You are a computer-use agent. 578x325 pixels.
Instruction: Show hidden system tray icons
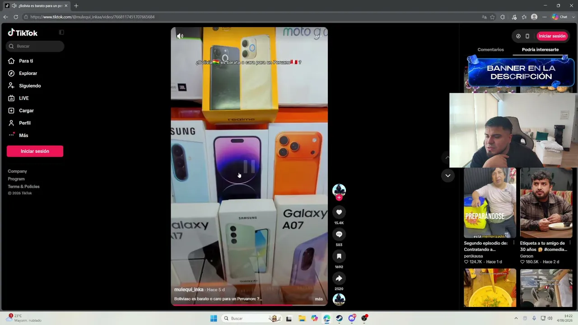(516, 318)
